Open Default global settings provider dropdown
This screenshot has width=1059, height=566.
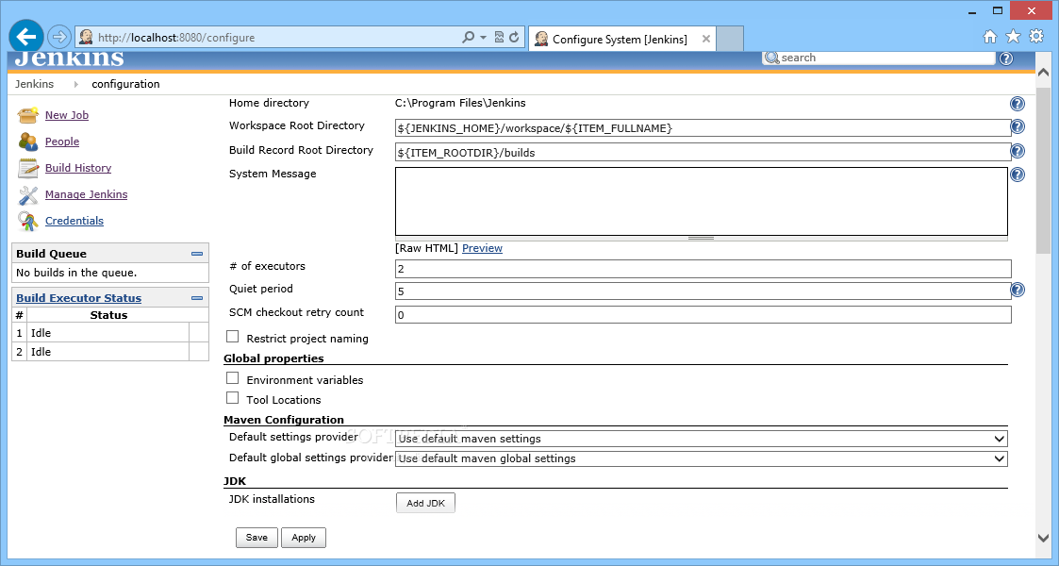[701, 458]
